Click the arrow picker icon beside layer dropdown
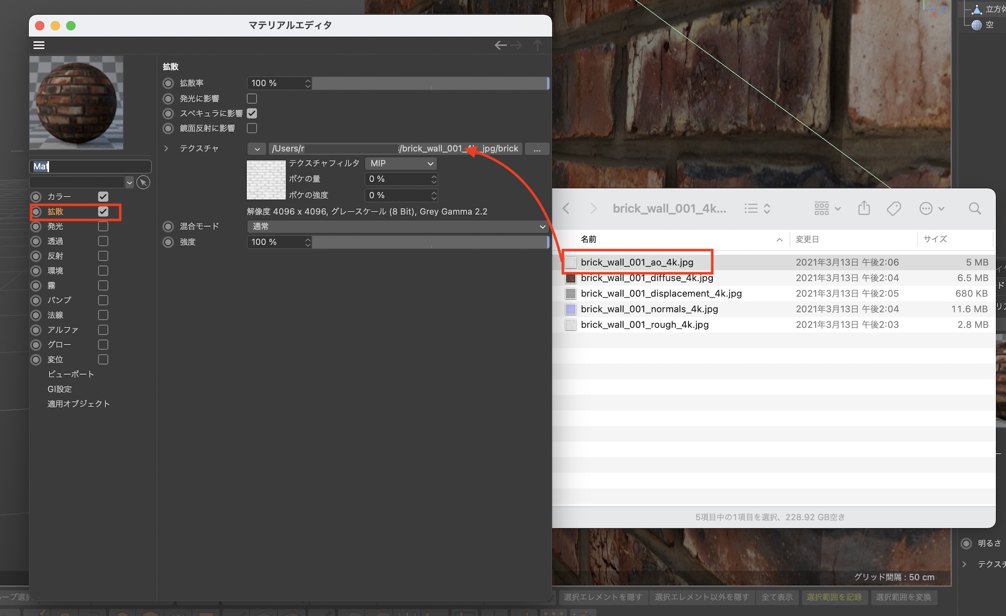The image size is (1006, 616). 143,182
